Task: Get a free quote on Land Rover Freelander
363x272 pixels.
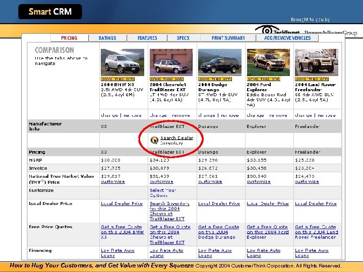Action: 317,232
